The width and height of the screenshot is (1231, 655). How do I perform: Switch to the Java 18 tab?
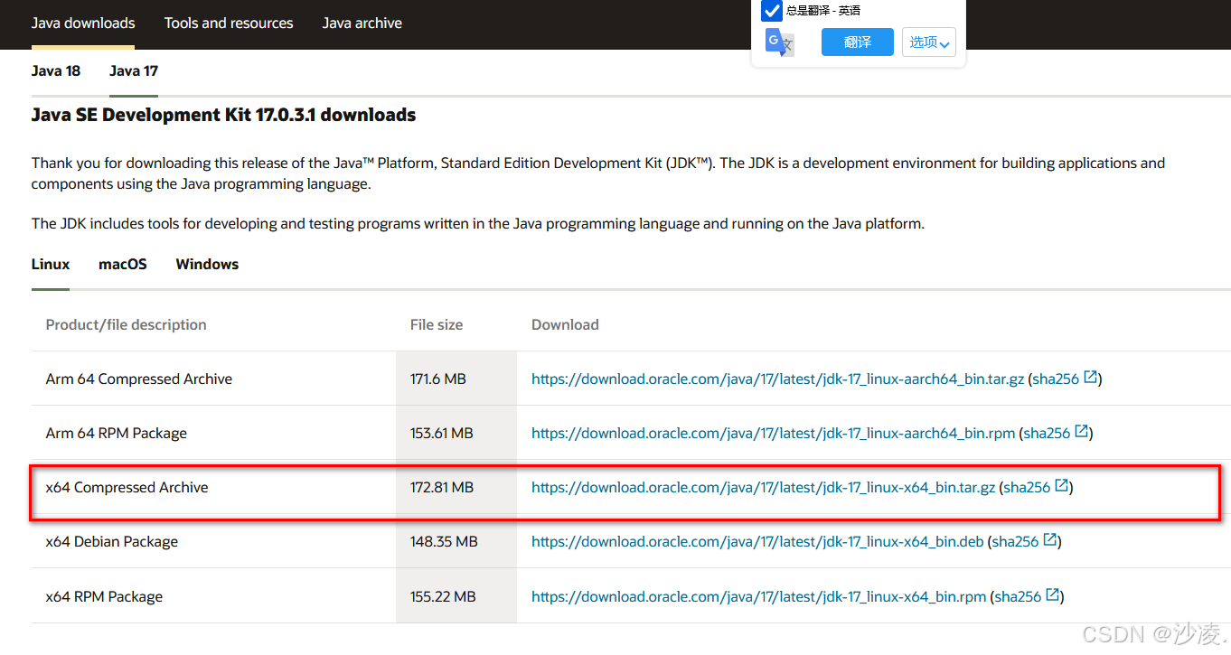pos(55,70)
